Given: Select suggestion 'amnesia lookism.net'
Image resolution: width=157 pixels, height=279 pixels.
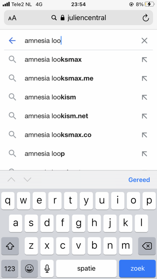Looking at the screenshot, I should pos(56,116).
